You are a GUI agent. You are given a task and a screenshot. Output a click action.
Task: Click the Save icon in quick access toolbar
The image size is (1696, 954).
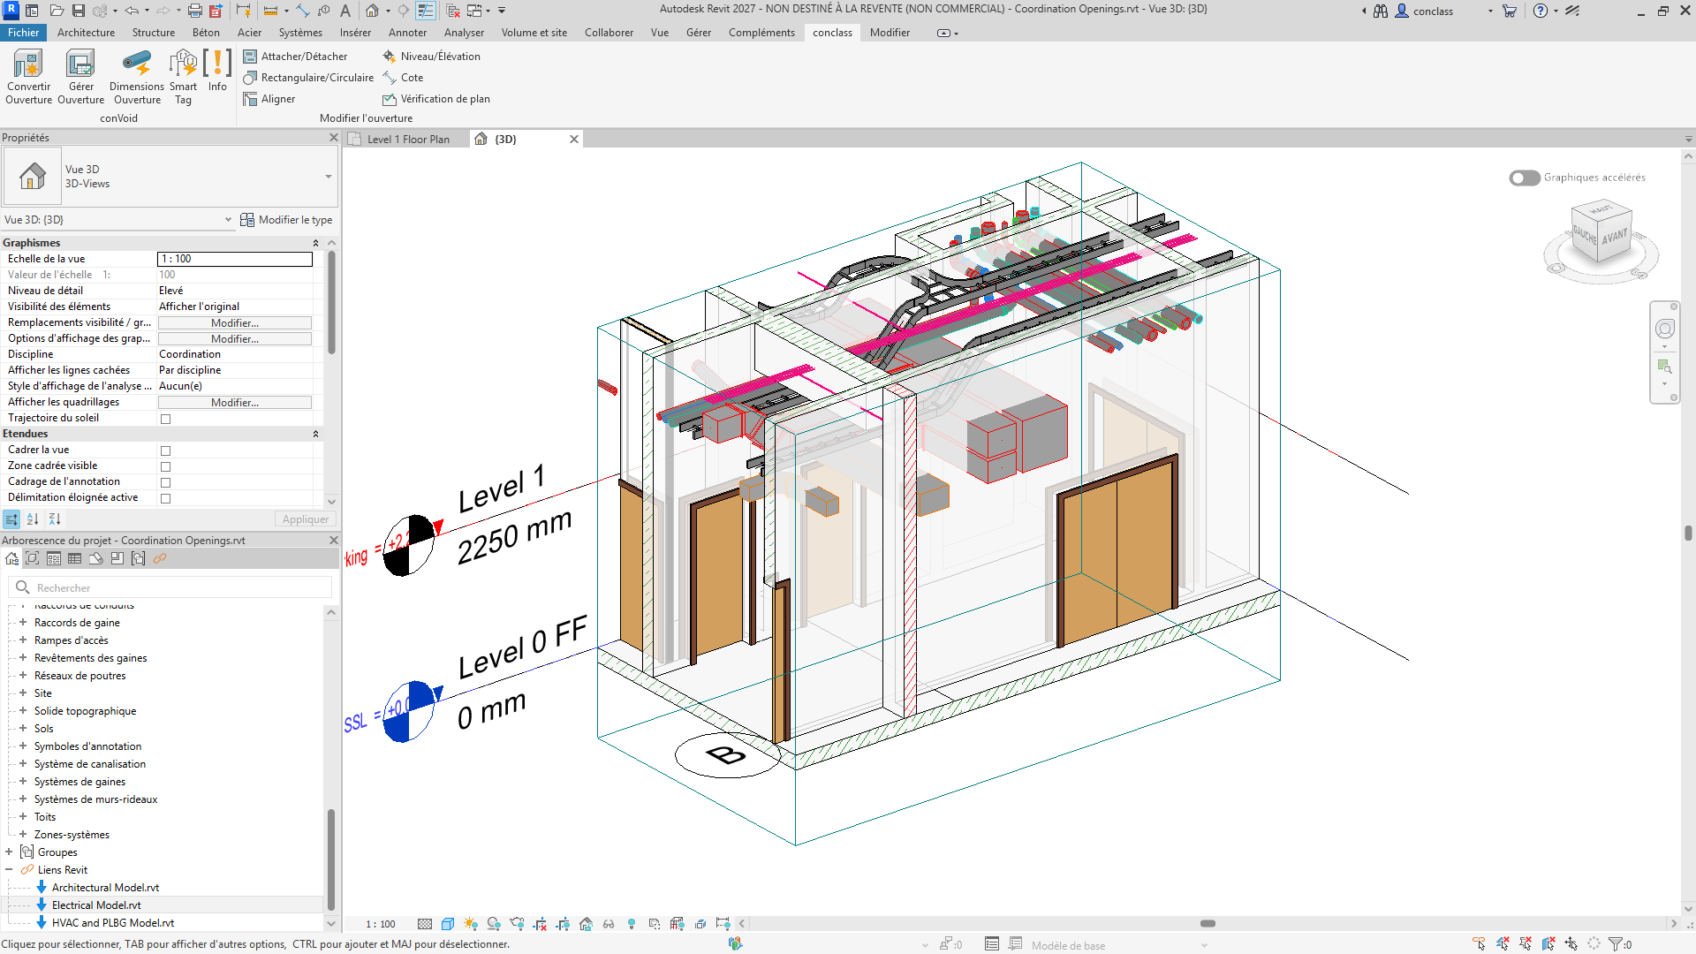pos(79,11)
